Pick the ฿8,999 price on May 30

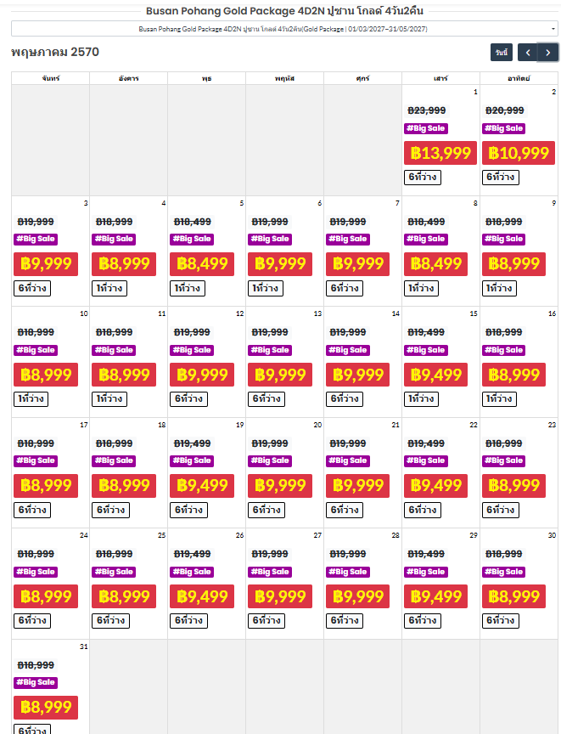click(x=513, y=597)
